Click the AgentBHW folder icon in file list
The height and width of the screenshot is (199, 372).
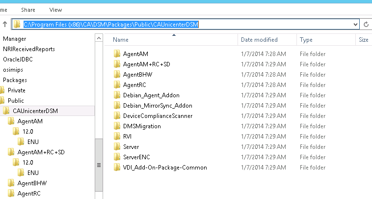(117, 74)
